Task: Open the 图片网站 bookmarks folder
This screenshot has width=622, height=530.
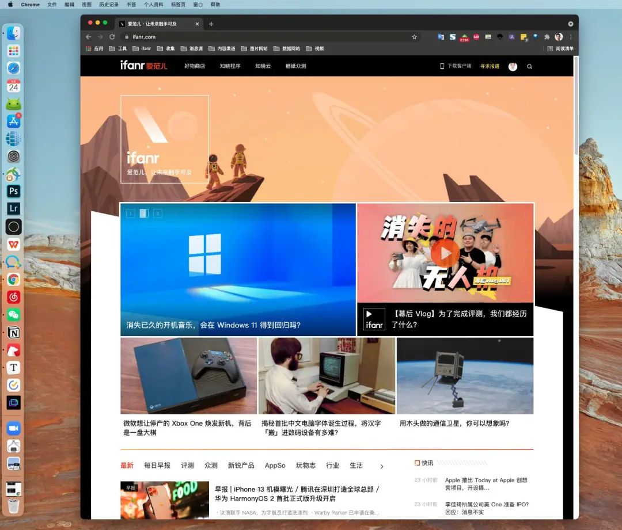Action: click(255, 48)
